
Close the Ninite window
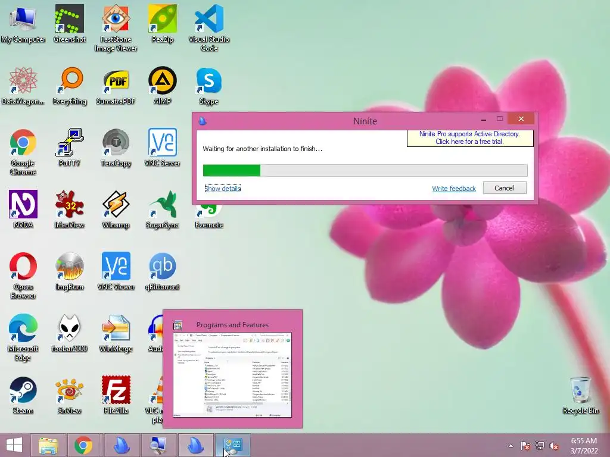pos(521,118)
